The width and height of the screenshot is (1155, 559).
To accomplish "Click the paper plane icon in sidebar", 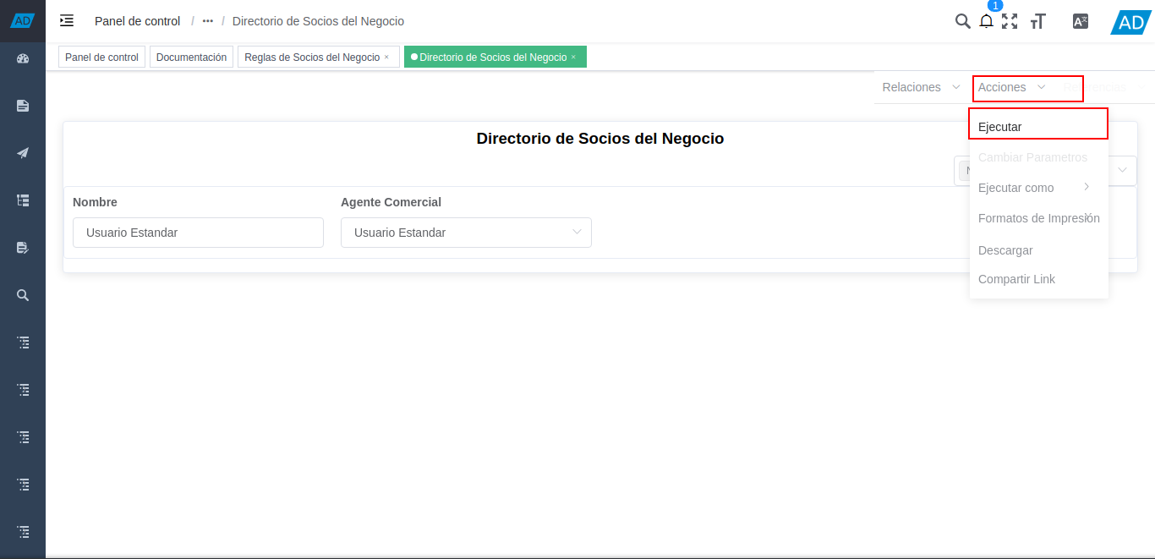I will (x=23, y=152).
